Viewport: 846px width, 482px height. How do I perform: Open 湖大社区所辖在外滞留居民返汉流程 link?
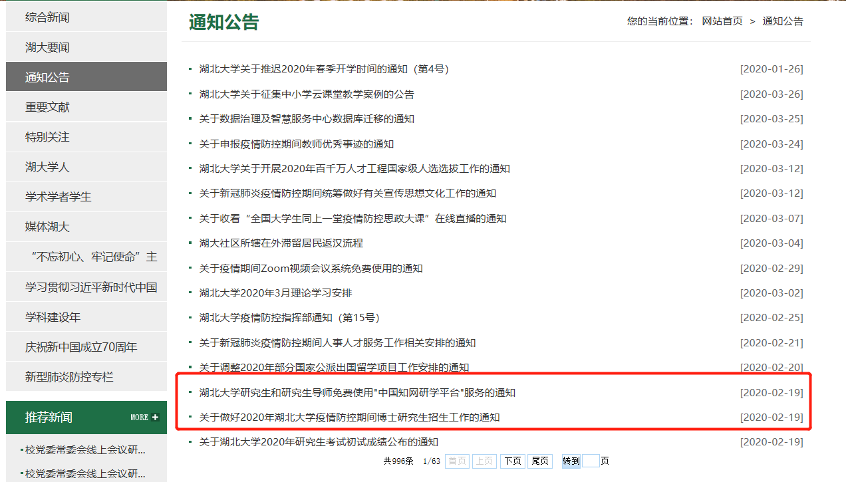[x=281, y=243]
